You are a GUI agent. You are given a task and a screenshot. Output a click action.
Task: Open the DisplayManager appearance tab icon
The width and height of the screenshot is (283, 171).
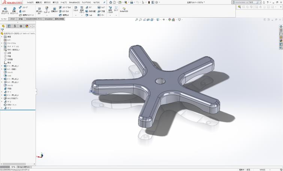(x=26, y=26)
